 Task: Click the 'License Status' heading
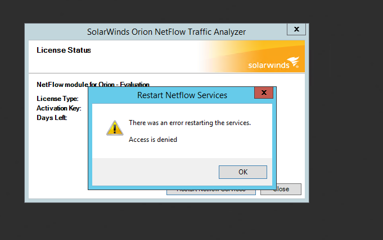click(64, 50)
